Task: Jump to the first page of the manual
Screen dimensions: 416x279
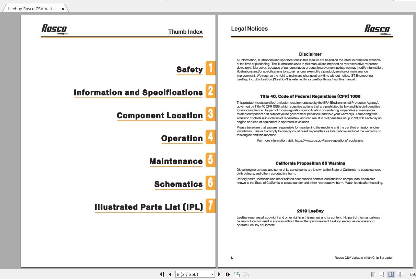Action: click(162, 274)
